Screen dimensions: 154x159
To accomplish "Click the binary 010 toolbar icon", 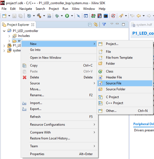I will click(49, 16).
